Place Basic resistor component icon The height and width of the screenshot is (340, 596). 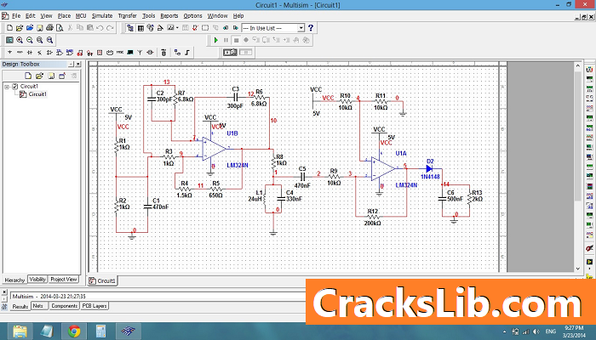pyautogui.click(x=20, y=53)
